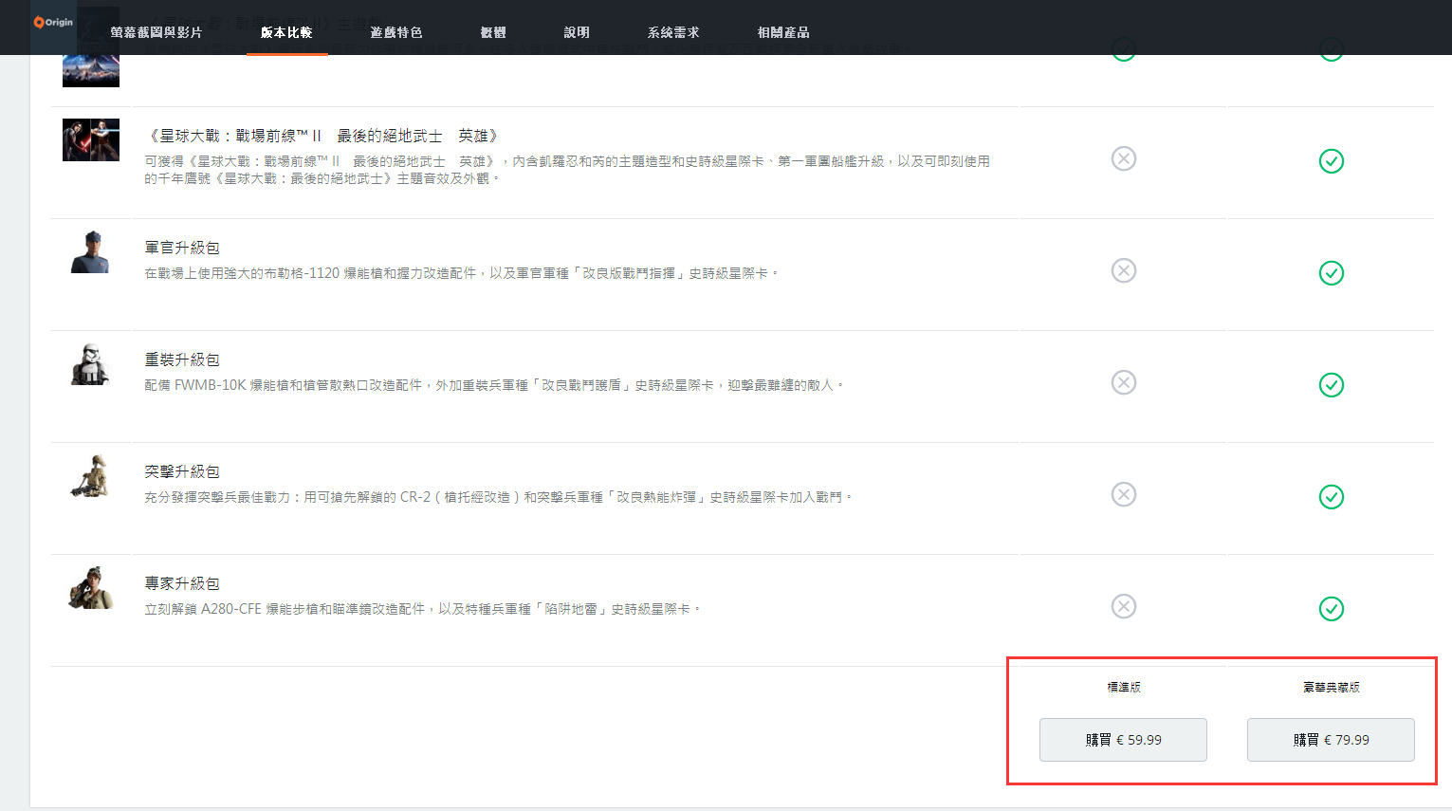Screen dimensions: 1452x811
Task: Click the green checkmark in 突擊升級包 row
Action: [1332, 497]
